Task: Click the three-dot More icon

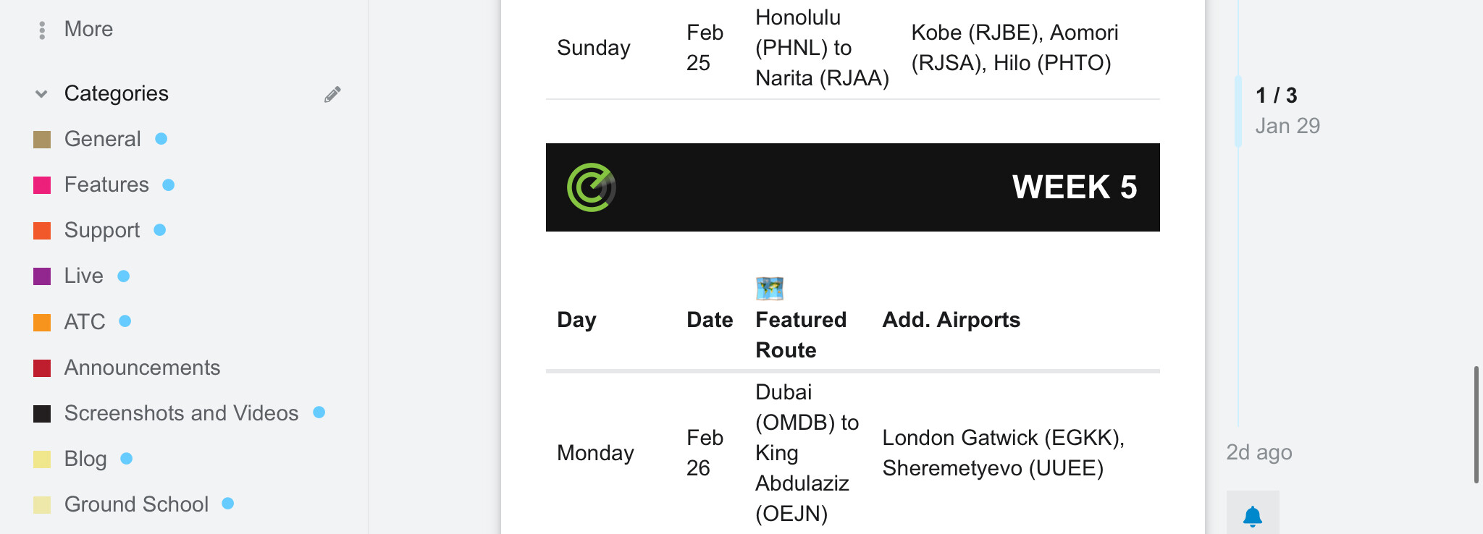Action: click(42, 30)
